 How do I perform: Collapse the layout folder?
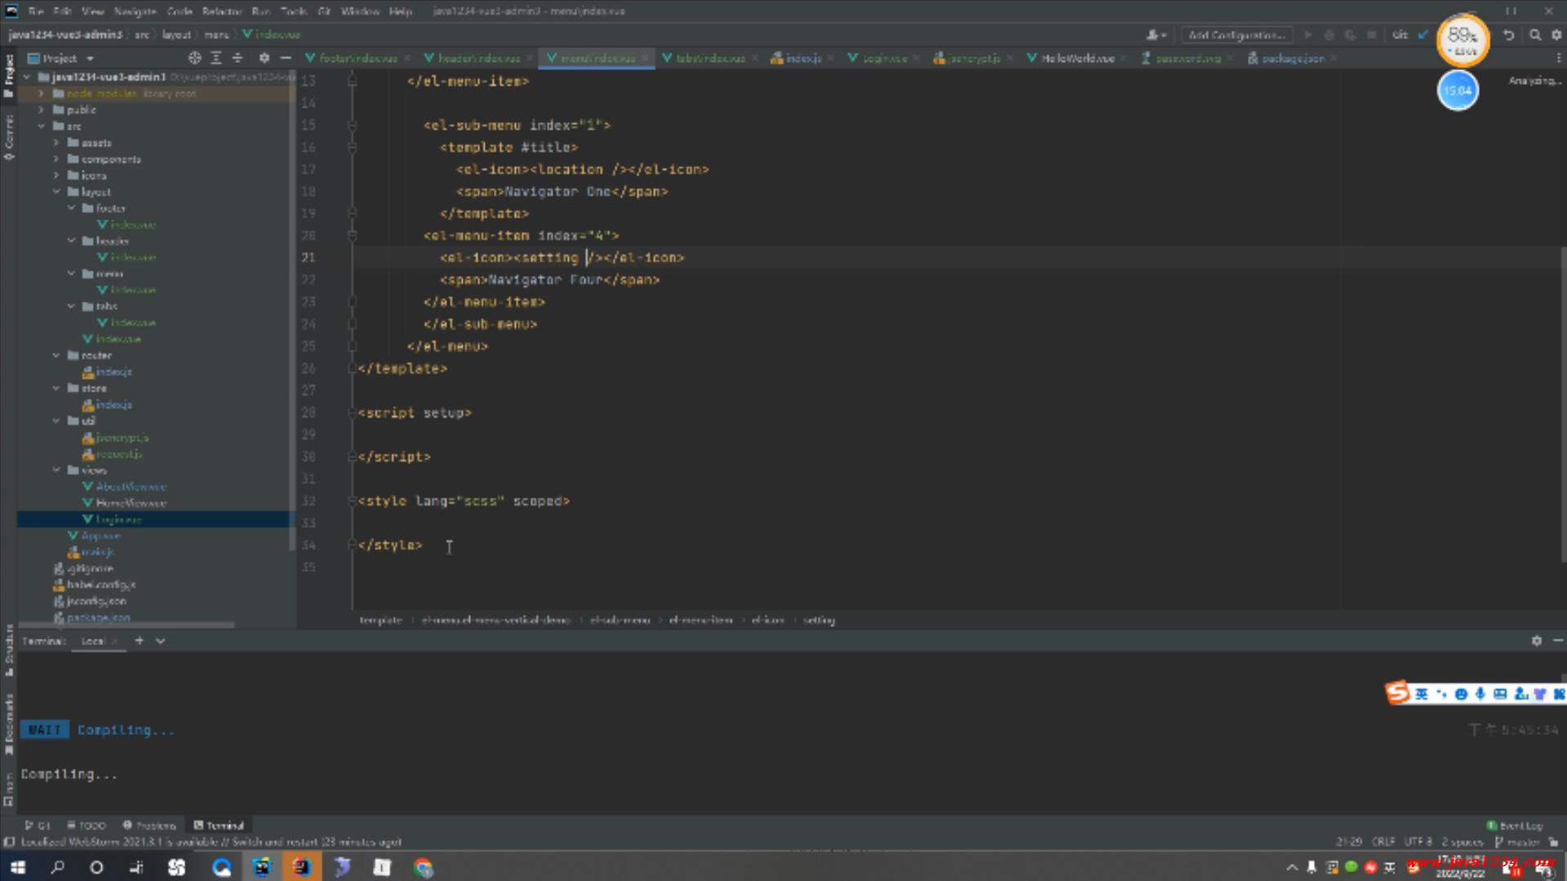[56, 191]
